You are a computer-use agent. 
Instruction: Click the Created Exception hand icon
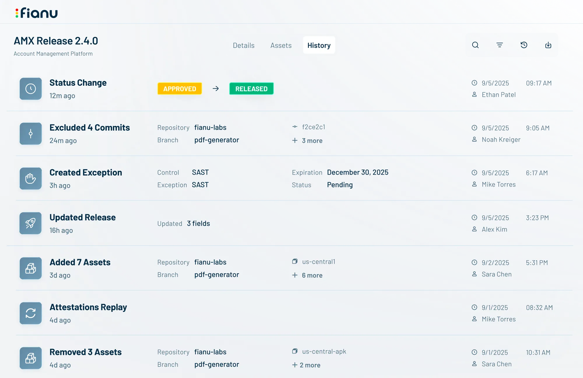click(x=31, y=178)
